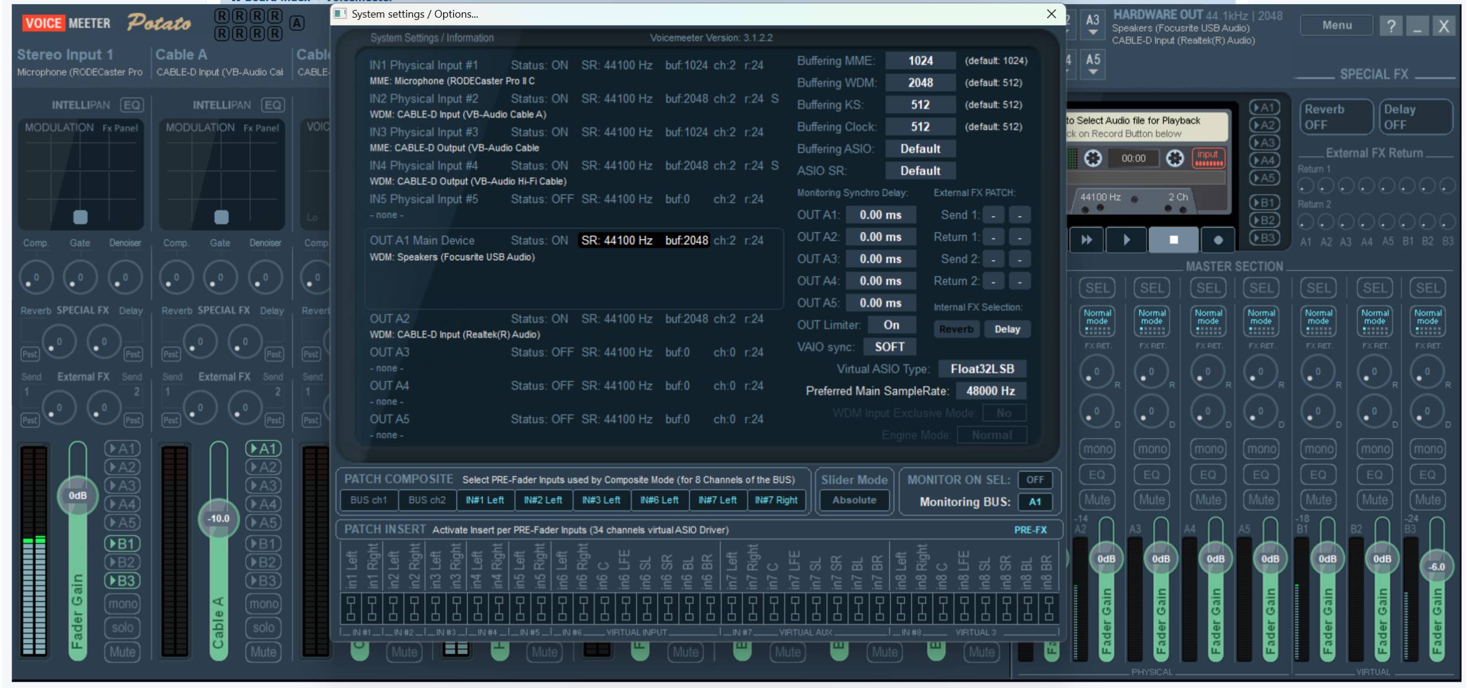Toggle the B1 bus on Stereo Input 1
The image size is (1467, 688).
(x=123, y=543)
